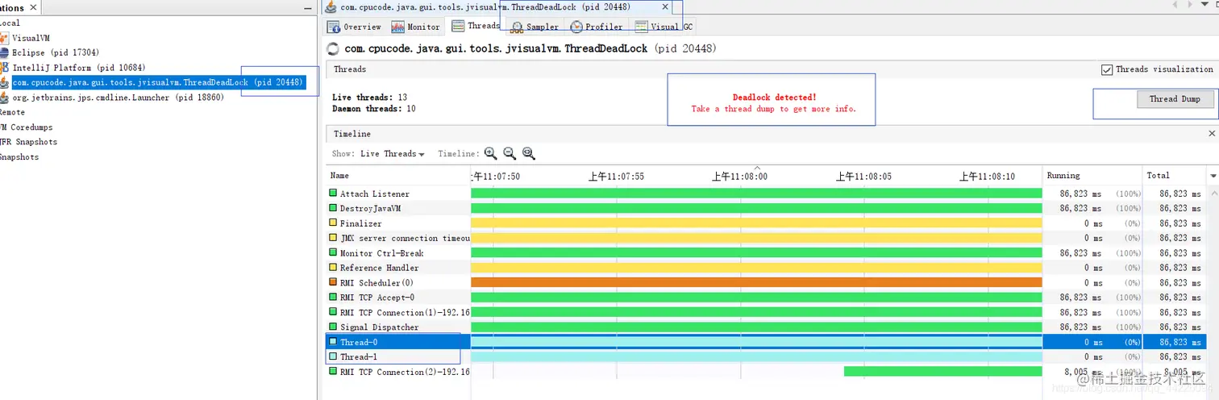Open the Overview tab
1219x400 pixels.
point(354,27)
